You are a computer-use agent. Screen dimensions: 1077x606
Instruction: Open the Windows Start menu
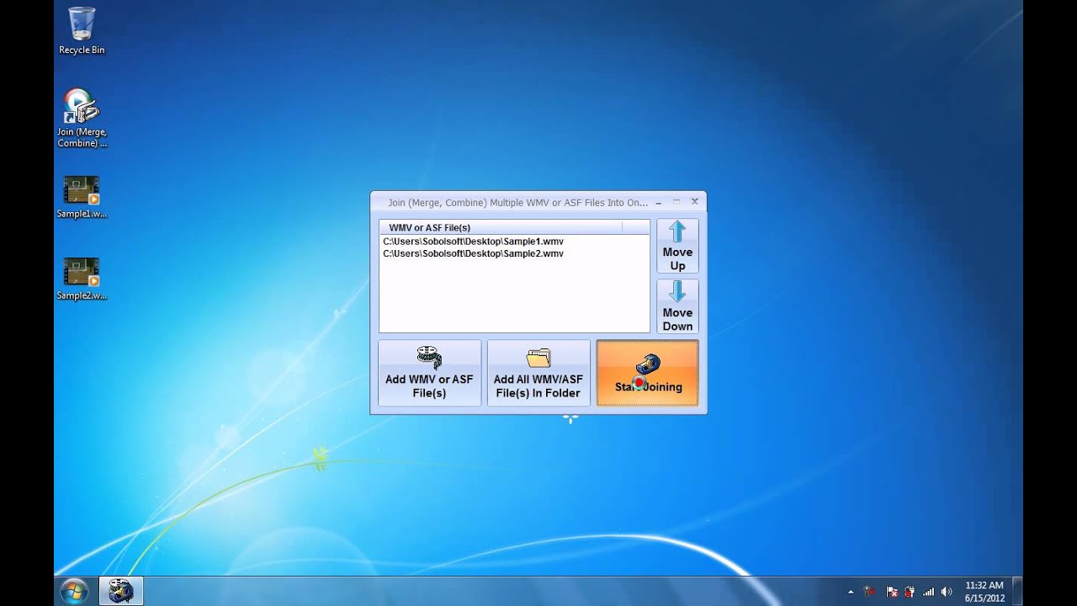click(74, 591)
